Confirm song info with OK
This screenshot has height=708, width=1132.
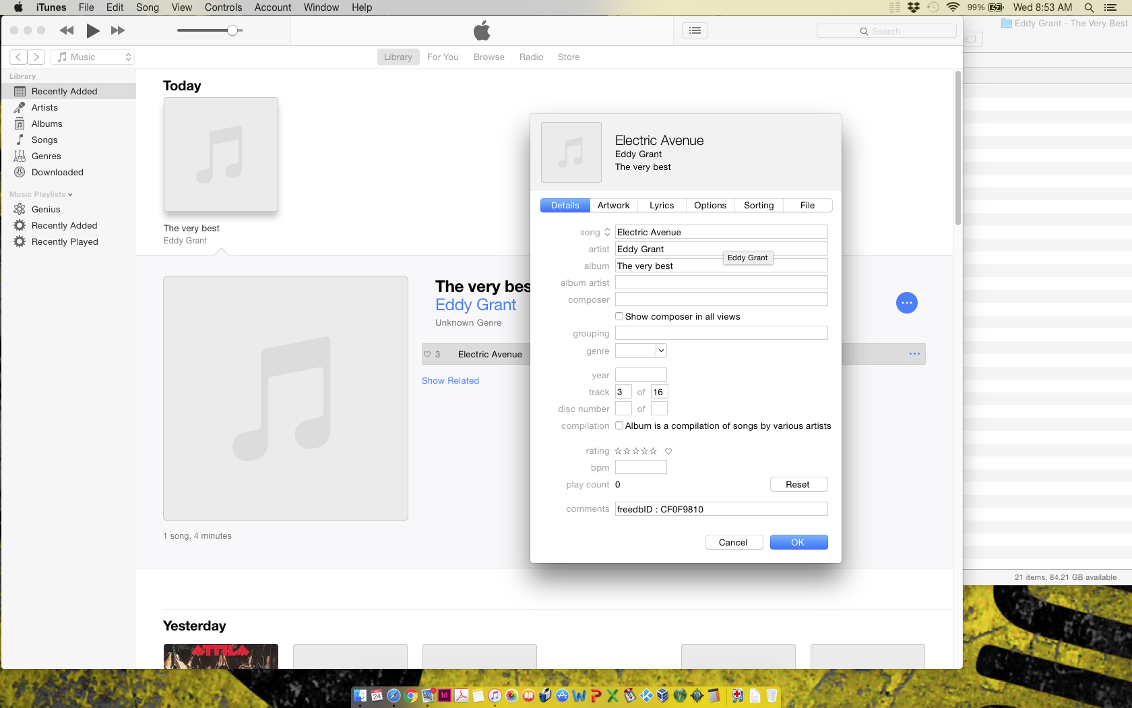[798, 542]
